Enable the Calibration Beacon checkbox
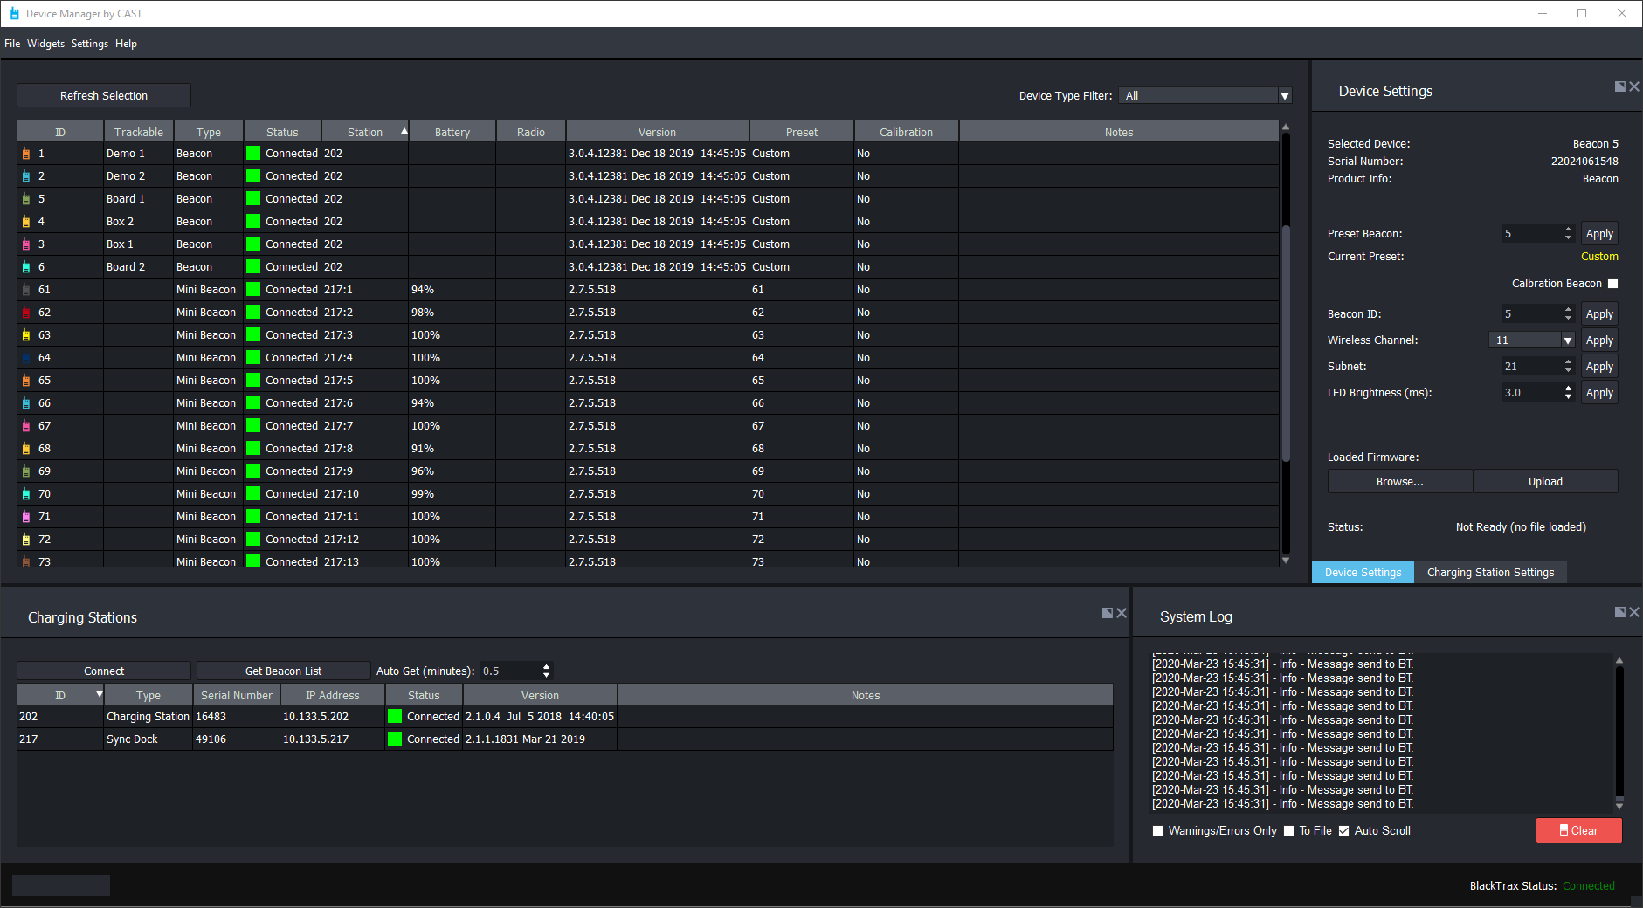The image size is (1643, 908). [1612, 284]
